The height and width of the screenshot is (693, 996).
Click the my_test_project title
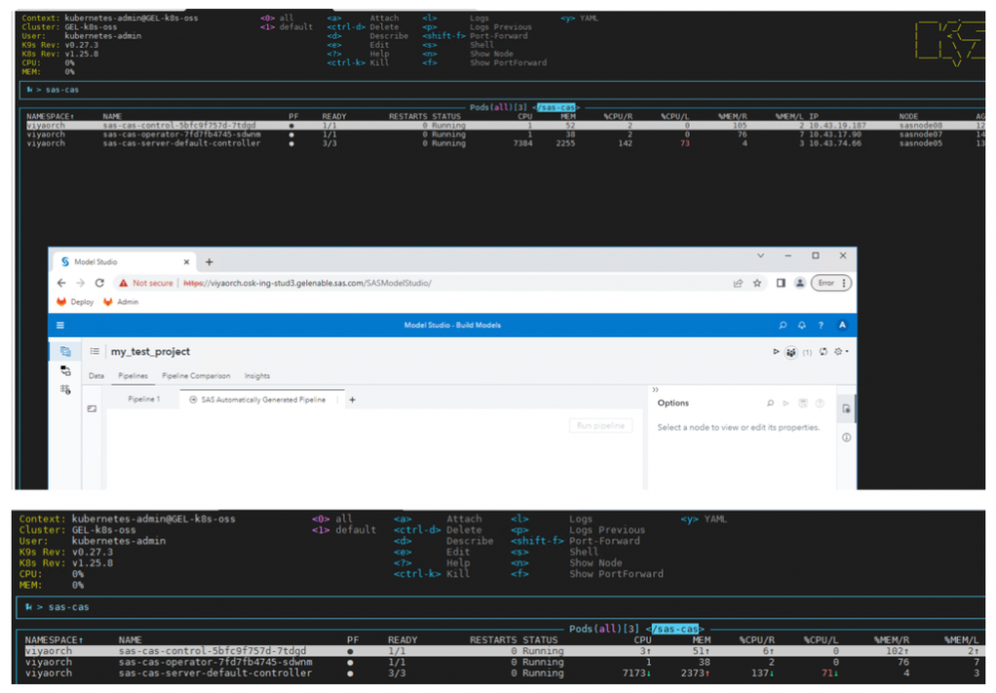pos(150,351)
